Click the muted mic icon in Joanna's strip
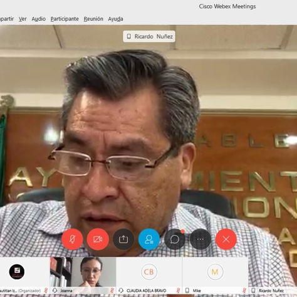 pos(112,291)
